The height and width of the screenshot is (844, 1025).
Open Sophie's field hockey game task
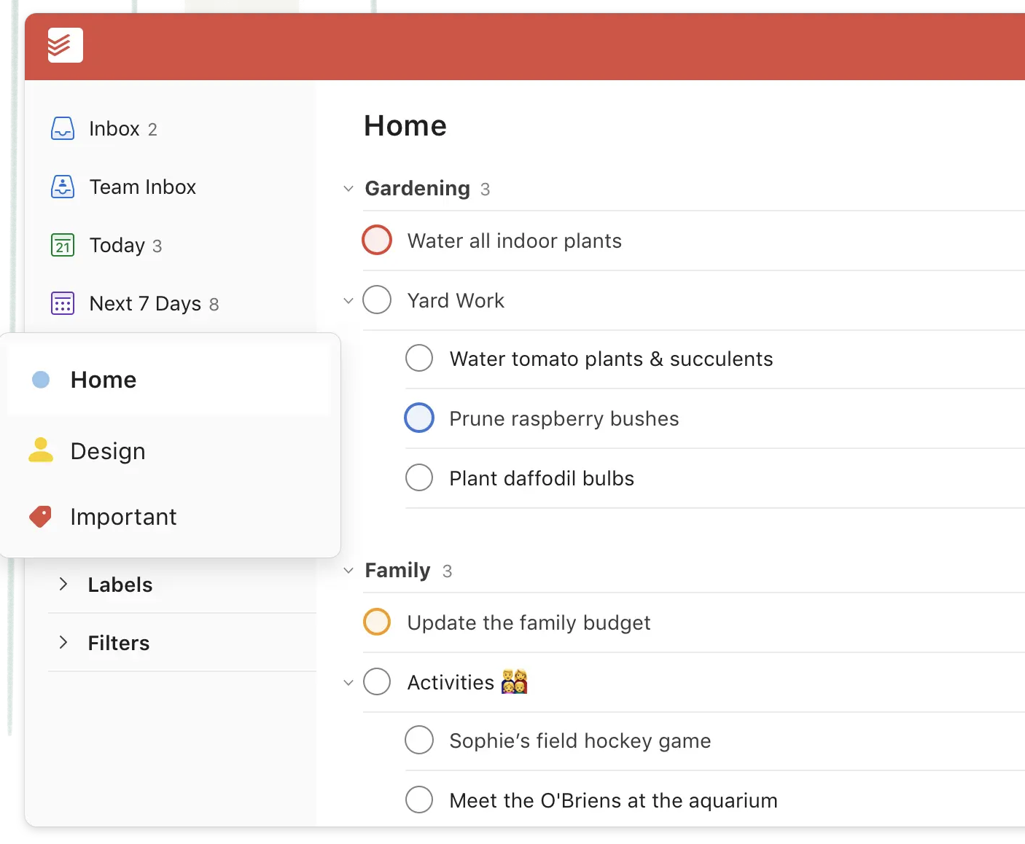pyautogui.click(x=580, y=741)
